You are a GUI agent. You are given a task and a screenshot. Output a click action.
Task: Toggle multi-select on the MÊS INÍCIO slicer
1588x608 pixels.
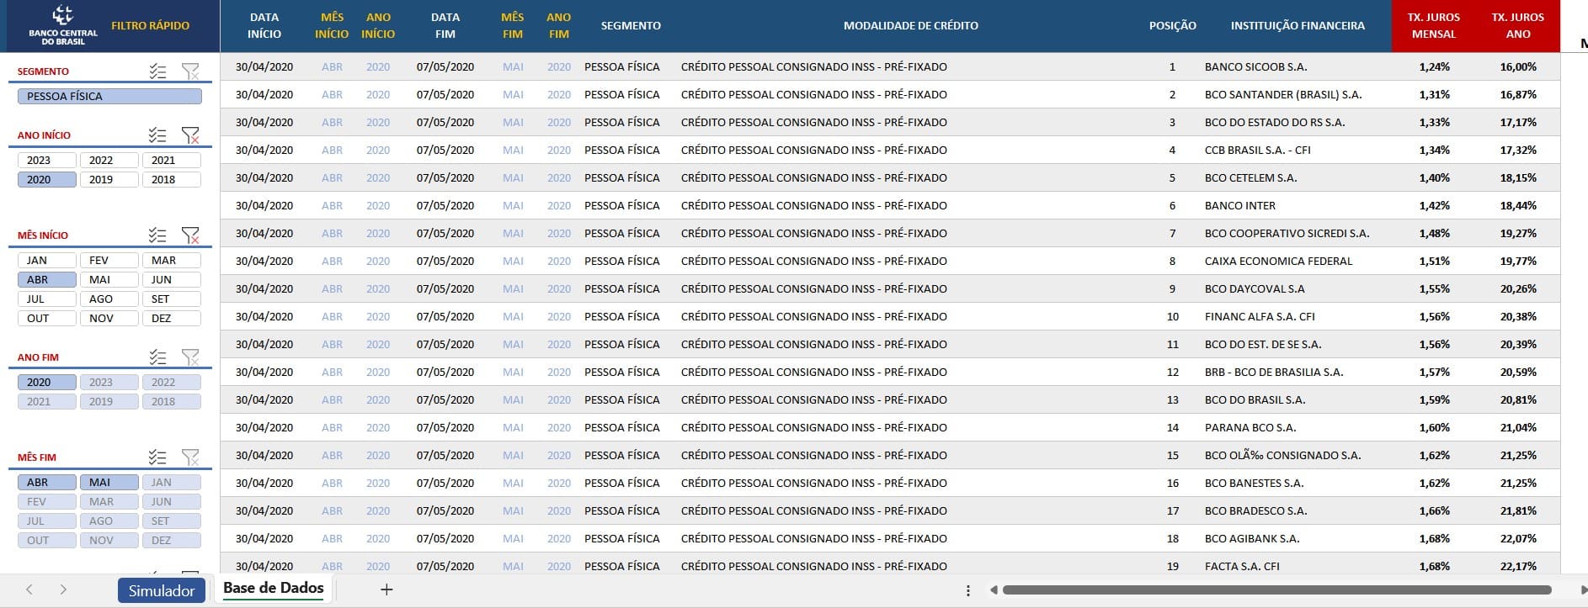click(x=157, y=235)
